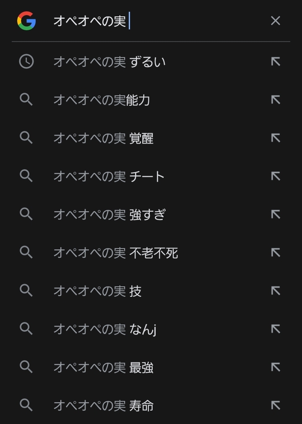302x424 pixels.
Task: Select the オペオペの実 寿命 suggestion
Action: (104, 406)
